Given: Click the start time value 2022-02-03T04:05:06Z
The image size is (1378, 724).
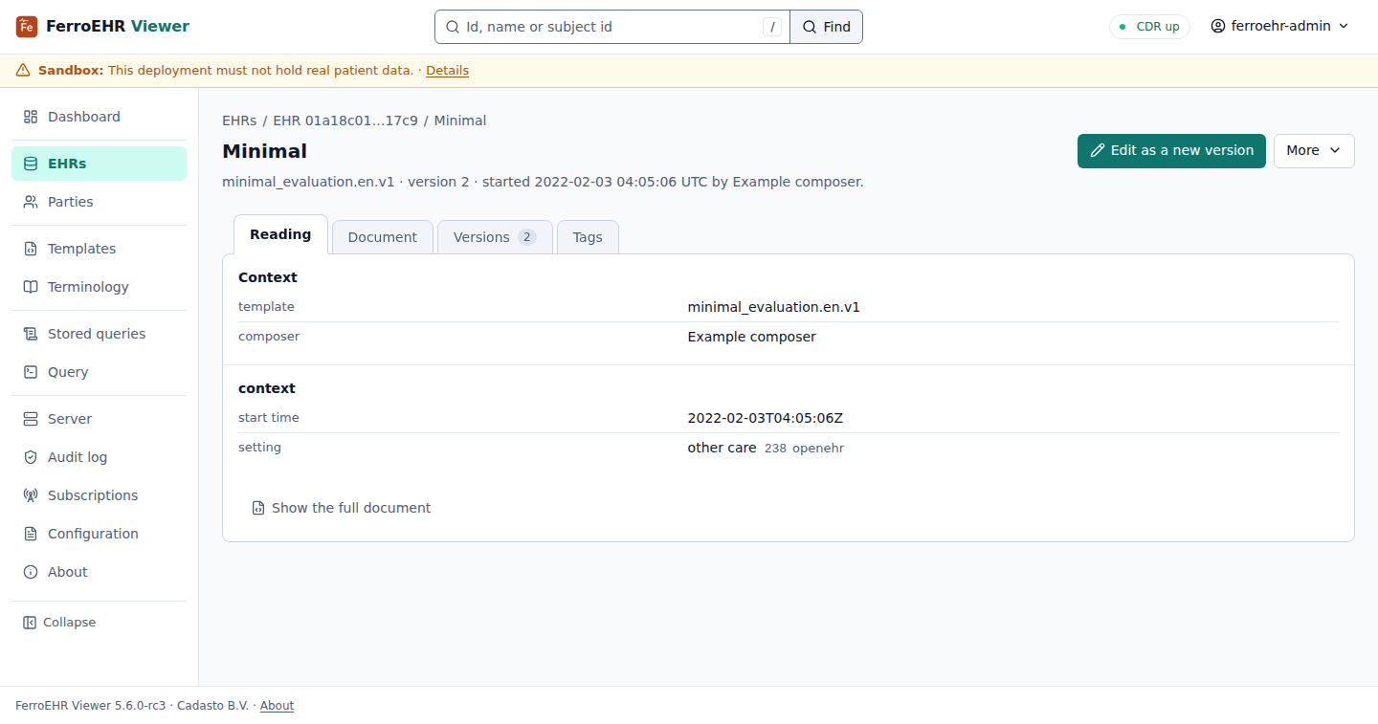Looking at the screenshot, I should [x=765, y=418].
